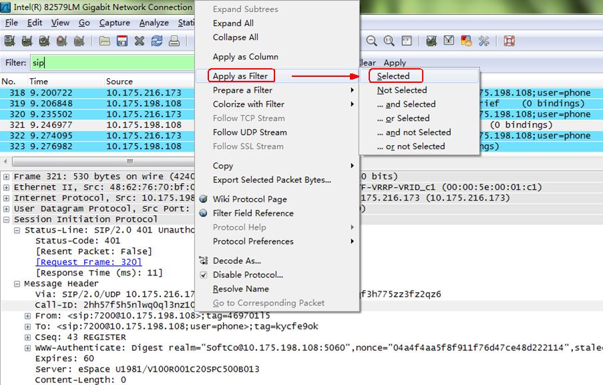This screenshot has height=385, width=603.
Task: Expand the CSeq: 43 REGISTER node
Action: tap(27, 338)
